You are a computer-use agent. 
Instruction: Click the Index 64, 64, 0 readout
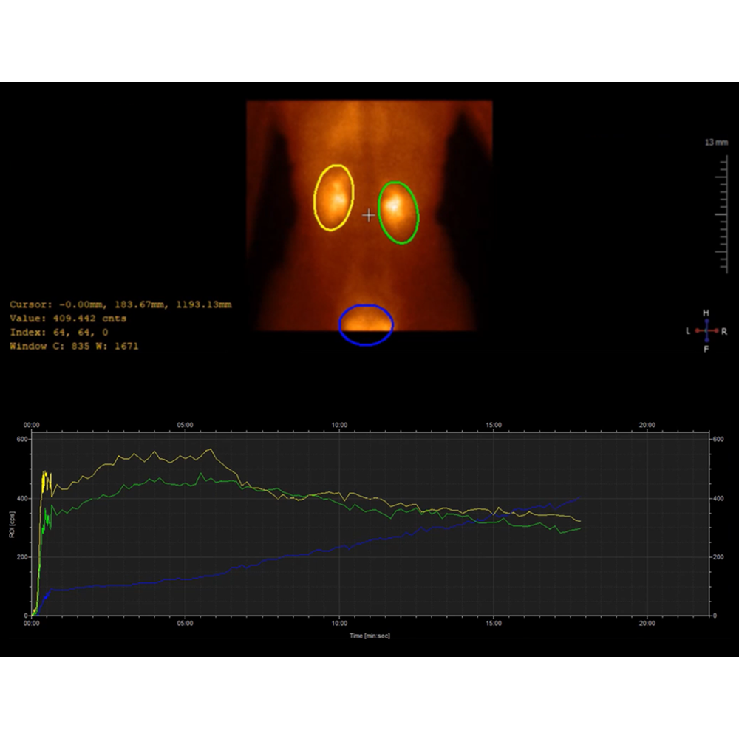pos(59,333)
